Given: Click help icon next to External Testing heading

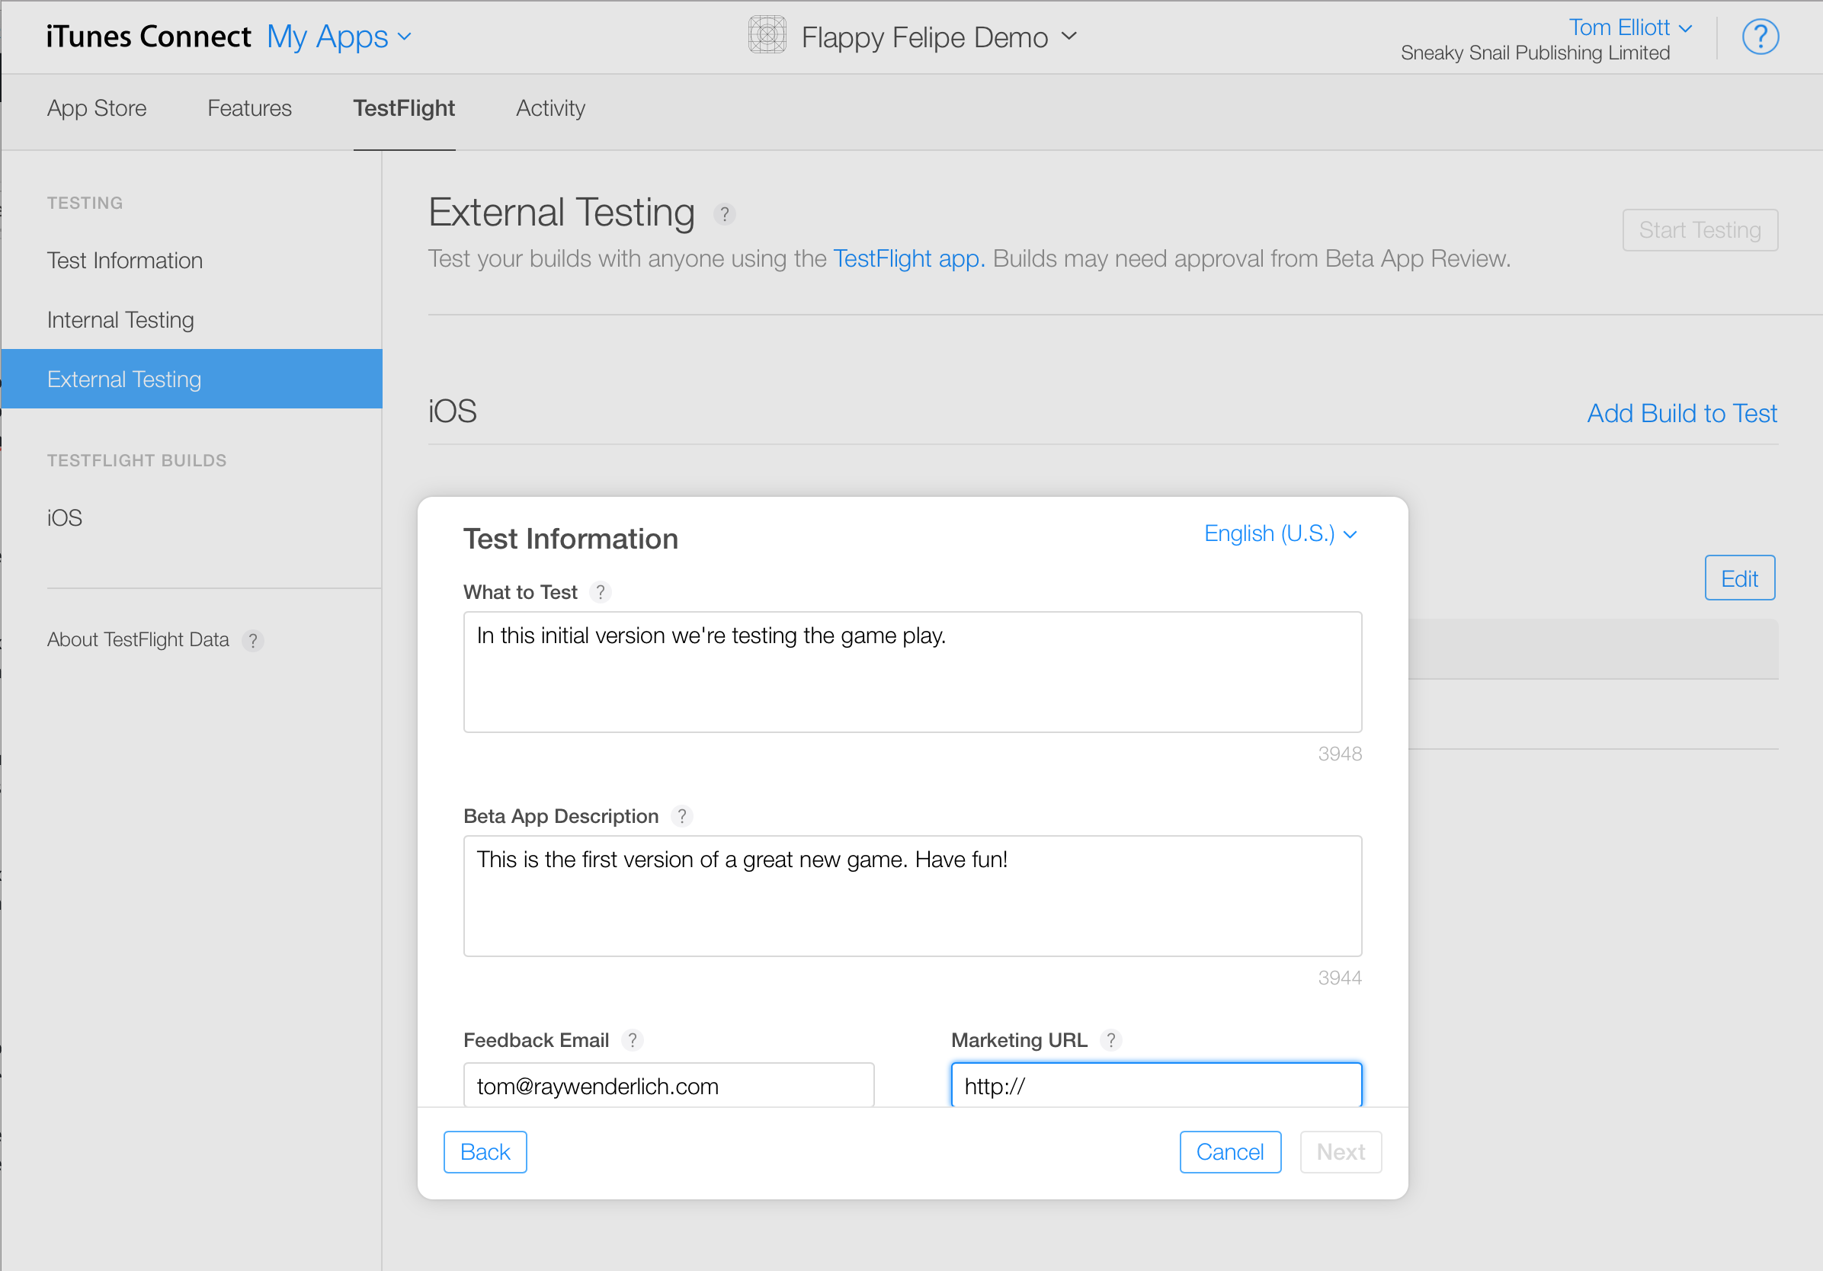Looking at the screenshot, I should 724,214.
